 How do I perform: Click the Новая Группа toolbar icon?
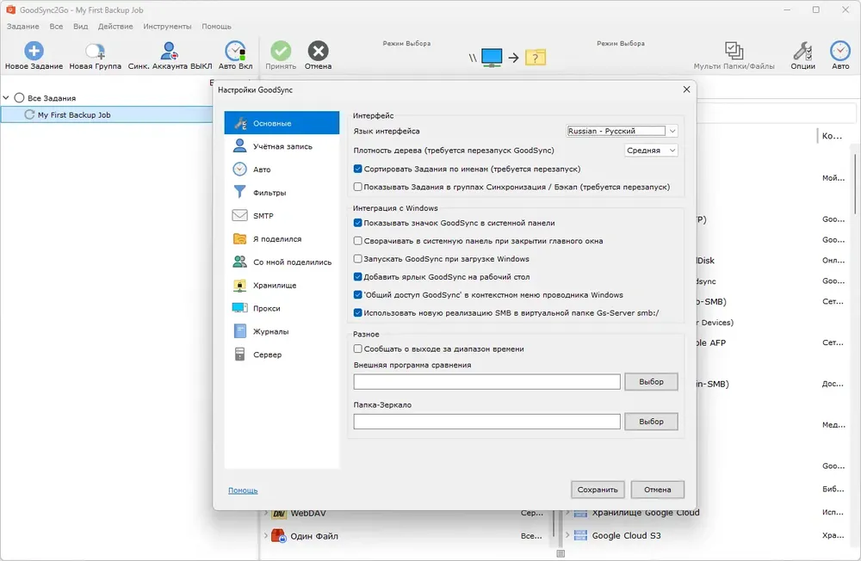pos(95,51)
